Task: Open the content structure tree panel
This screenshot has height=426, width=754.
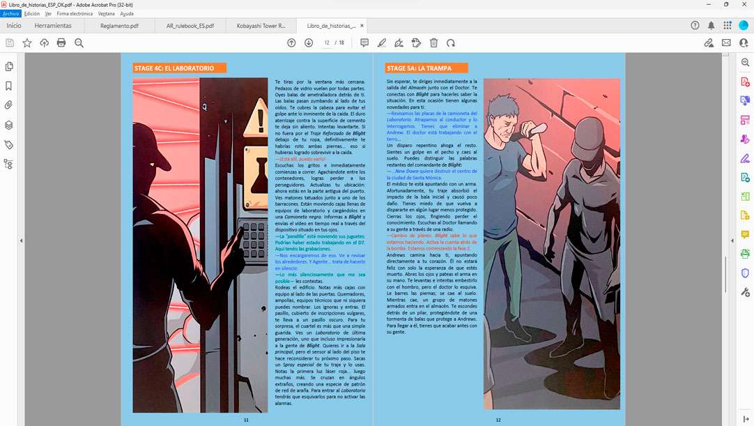Action: [x=8, y=164]
